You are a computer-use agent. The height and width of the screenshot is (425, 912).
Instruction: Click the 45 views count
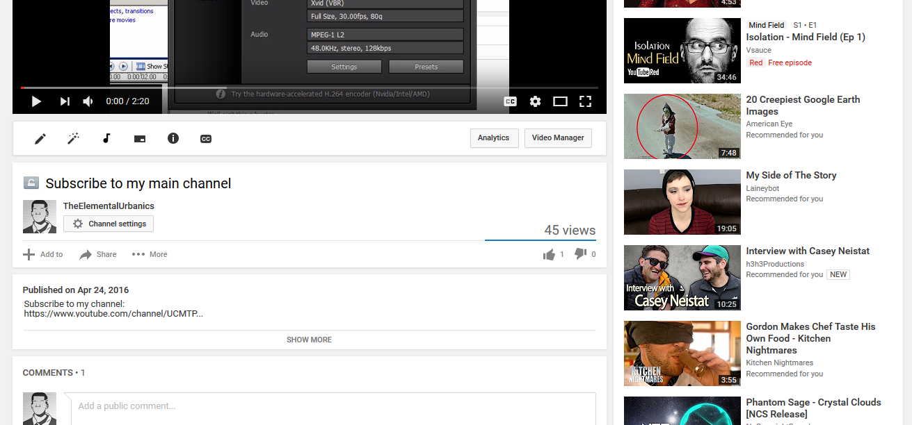click(570, 231)
